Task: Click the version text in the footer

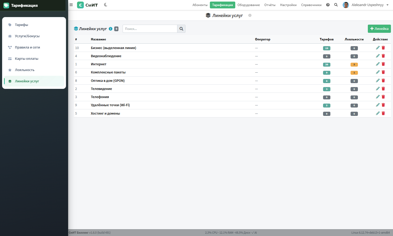Action: (x=90, y=233)
